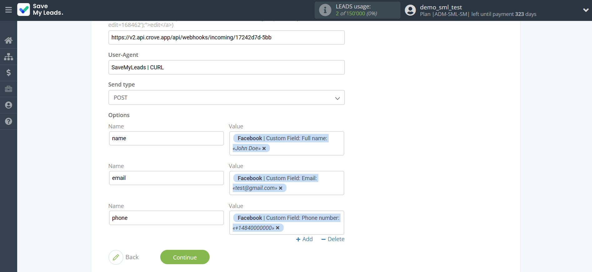Click the Options heading
This screenshot has width=592, height=272.
click(x=119, y=115)
